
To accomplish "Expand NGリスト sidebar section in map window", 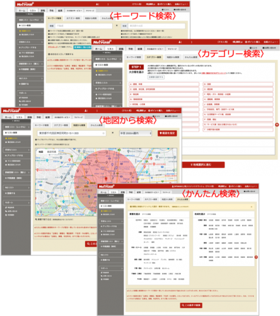I will [16, 187].
